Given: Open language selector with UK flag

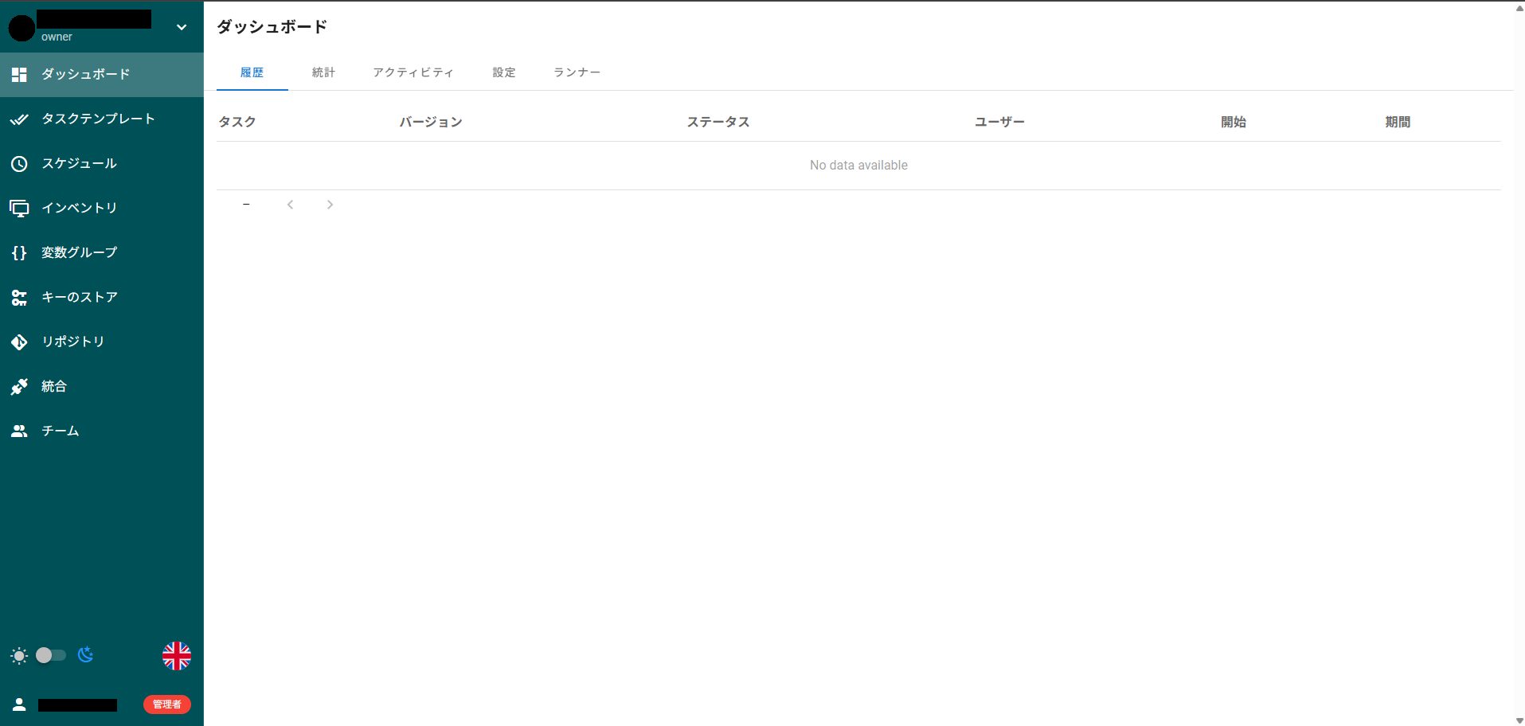Looking at the screenshot, I should 176,656.
